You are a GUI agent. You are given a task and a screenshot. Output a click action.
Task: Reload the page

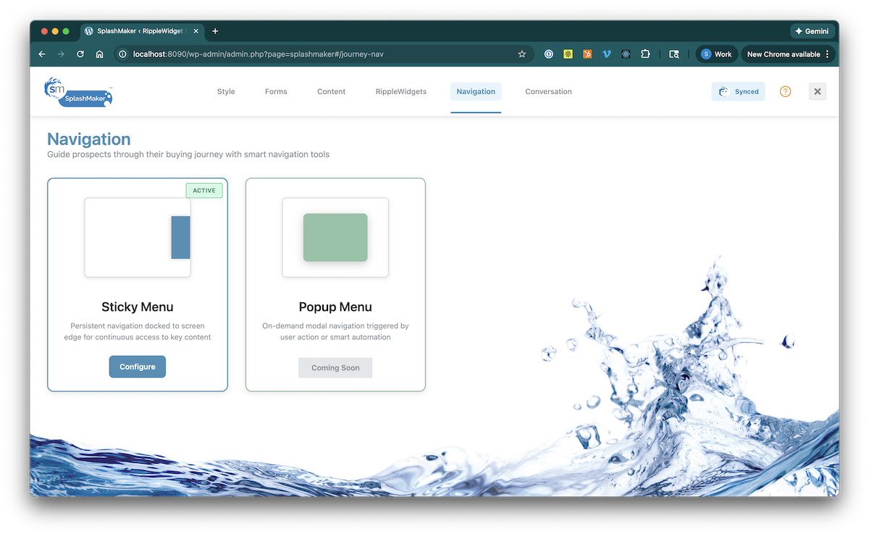pos(80,54)
